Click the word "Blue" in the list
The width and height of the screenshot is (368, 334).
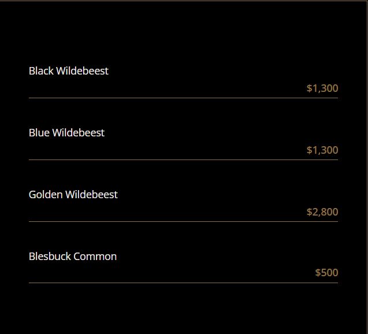(39, 133)
